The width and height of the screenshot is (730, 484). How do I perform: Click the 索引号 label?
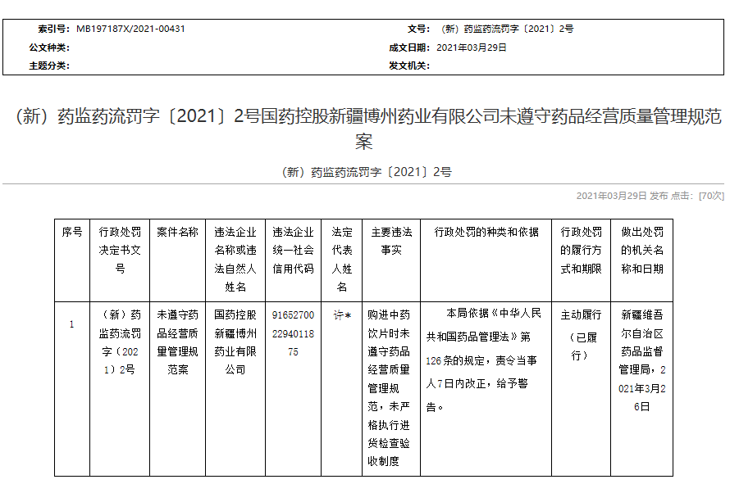[x=54, y=29]
